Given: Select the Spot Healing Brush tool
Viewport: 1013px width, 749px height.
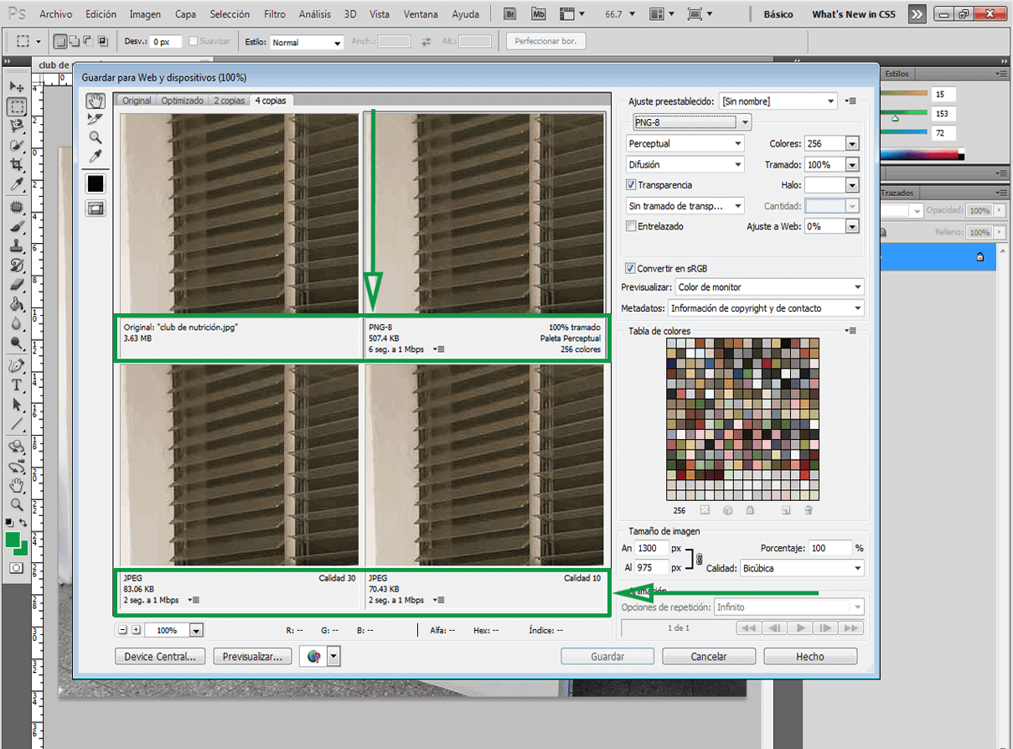Looking at the screenshot, I should 16,207.
